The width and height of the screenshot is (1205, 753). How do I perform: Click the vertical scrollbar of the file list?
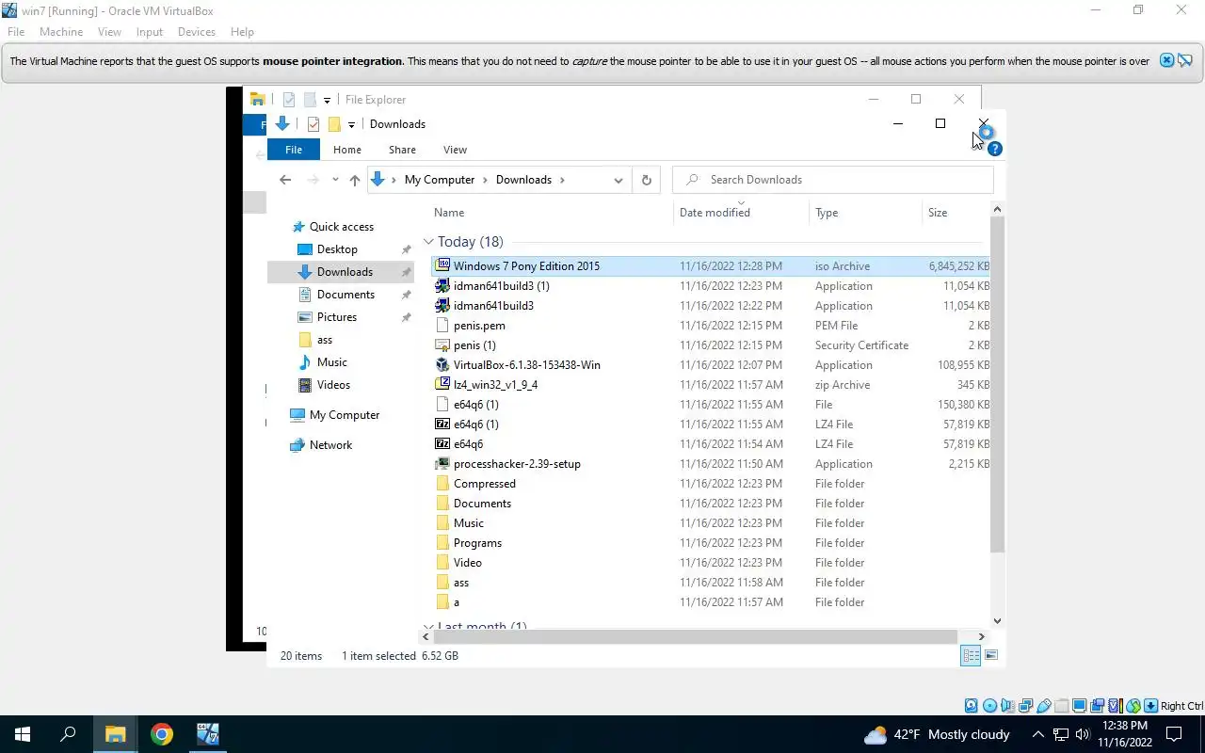point(998,384)
